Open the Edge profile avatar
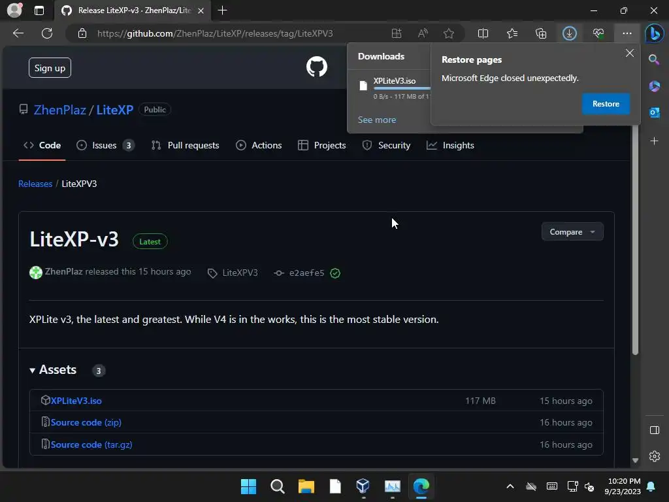This screenshot has width=669, height=502. click(14, 10)
